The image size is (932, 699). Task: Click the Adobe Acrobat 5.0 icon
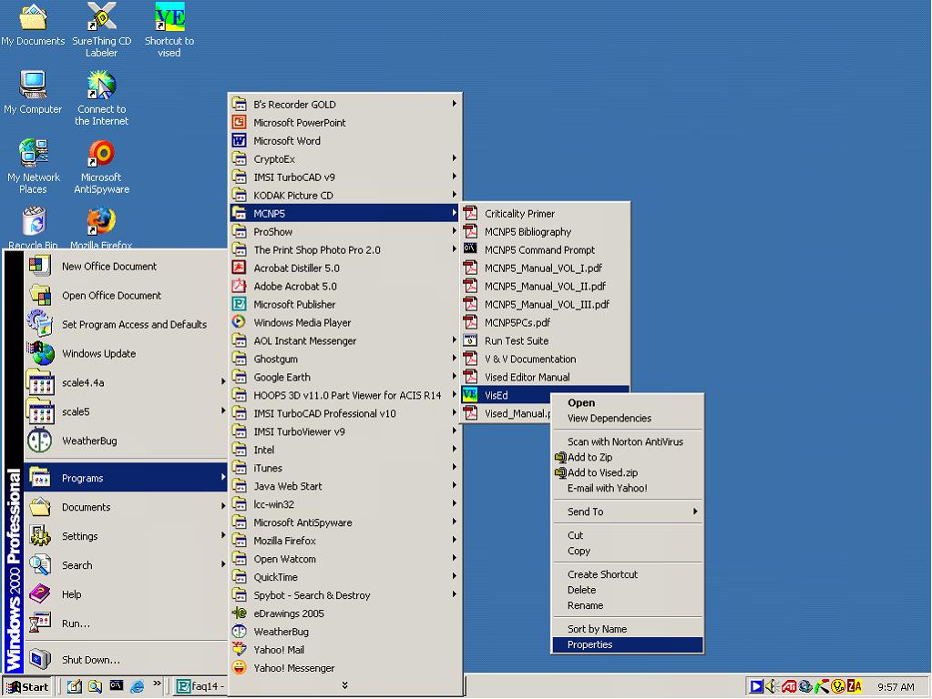(x=239, y=287)
